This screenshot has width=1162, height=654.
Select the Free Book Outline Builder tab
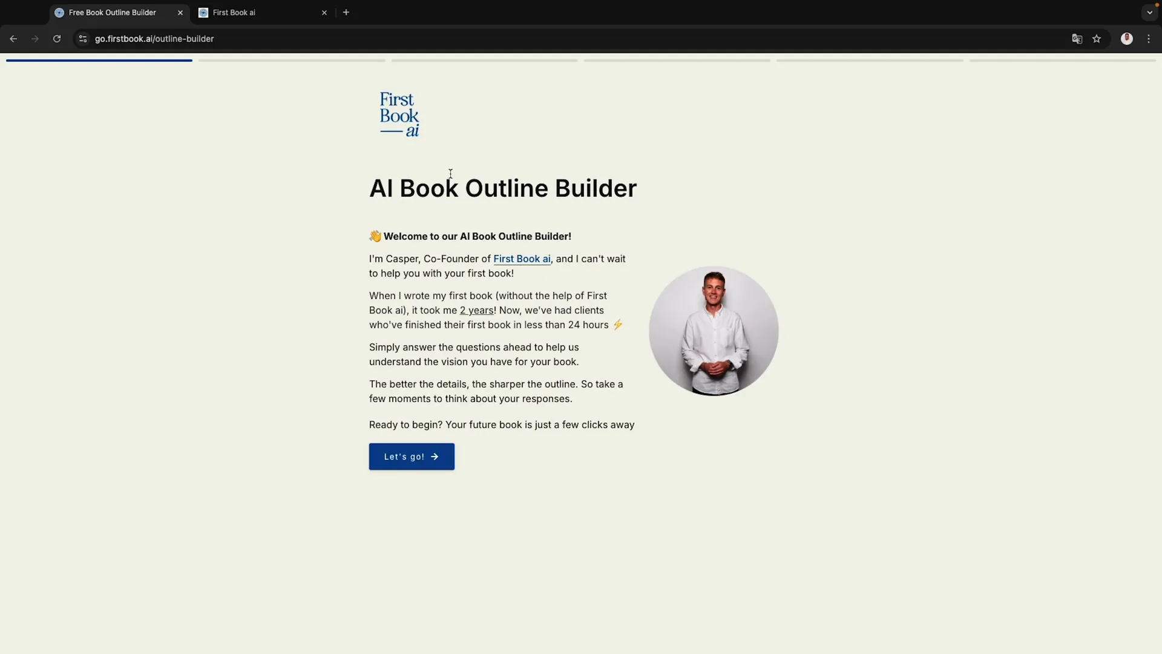(119, 13)
